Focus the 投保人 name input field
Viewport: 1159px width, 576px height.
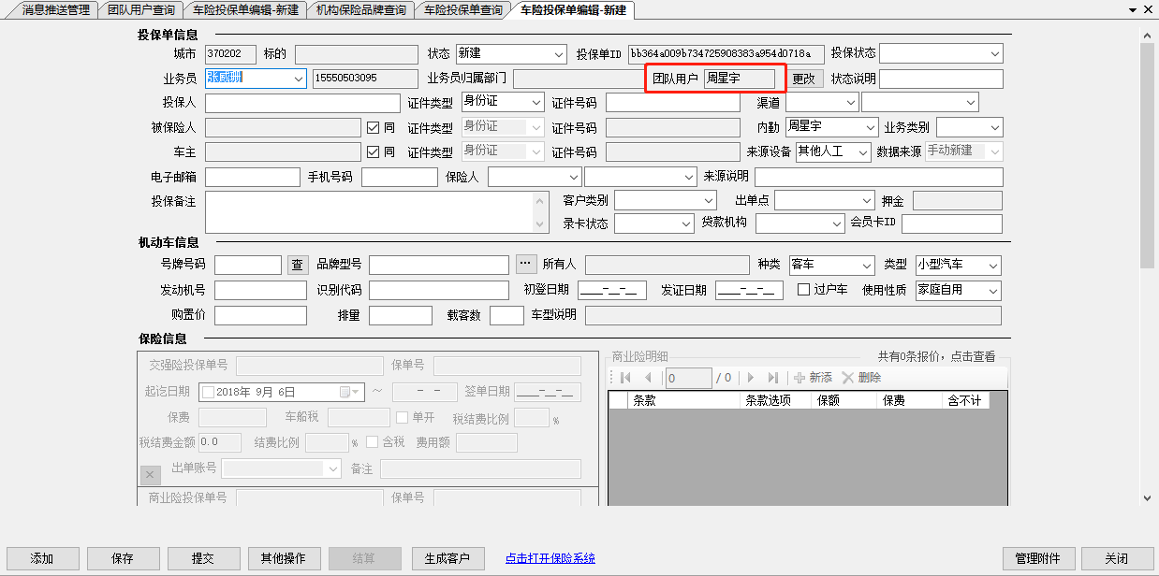[302, 103]
